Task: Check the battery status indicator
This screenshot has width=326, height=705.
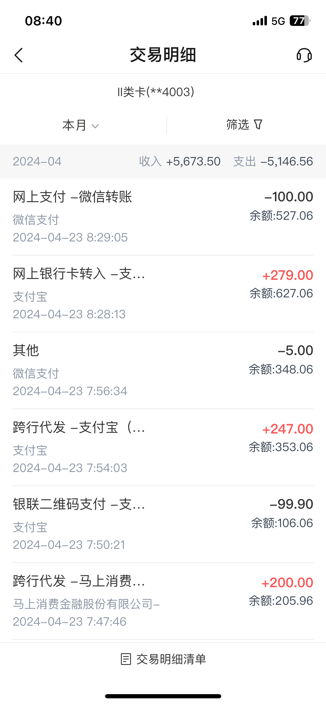Action: [300, 21]
